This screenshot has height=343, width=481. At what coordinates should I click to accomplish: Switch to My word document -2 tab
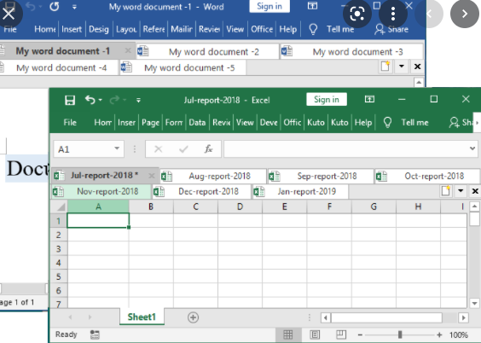point(207,51)
